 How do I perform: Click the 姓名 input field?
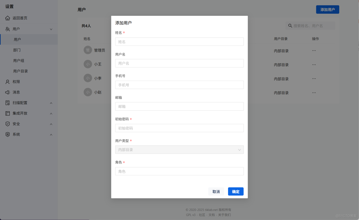click(179, 41)
